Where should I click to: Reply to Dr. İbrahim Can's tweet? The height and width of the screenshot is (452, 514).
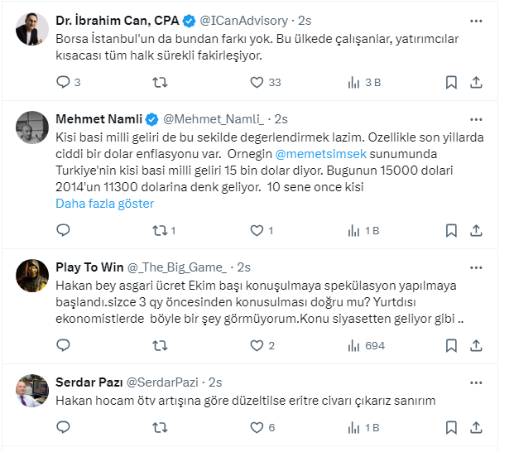tap(63, 82)
